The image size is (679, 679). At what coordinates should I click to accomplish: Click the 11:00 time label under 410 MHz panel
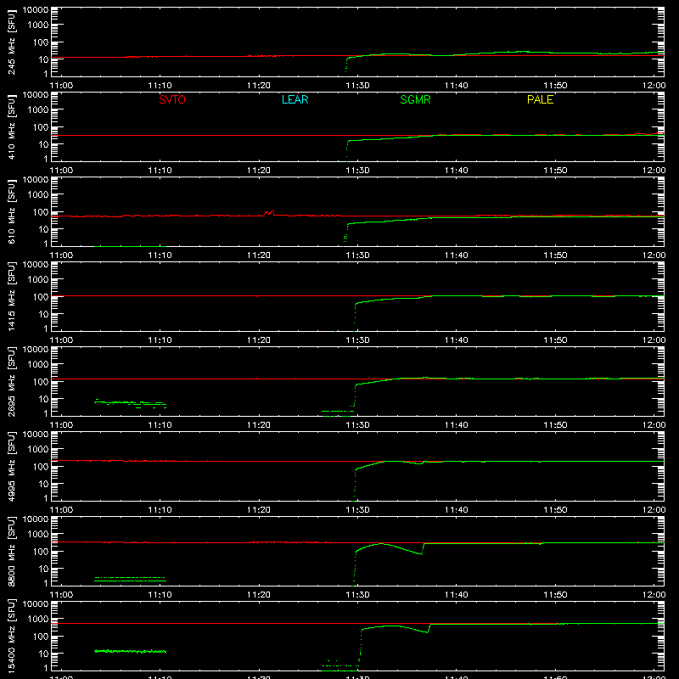click(x=61, y=171)
